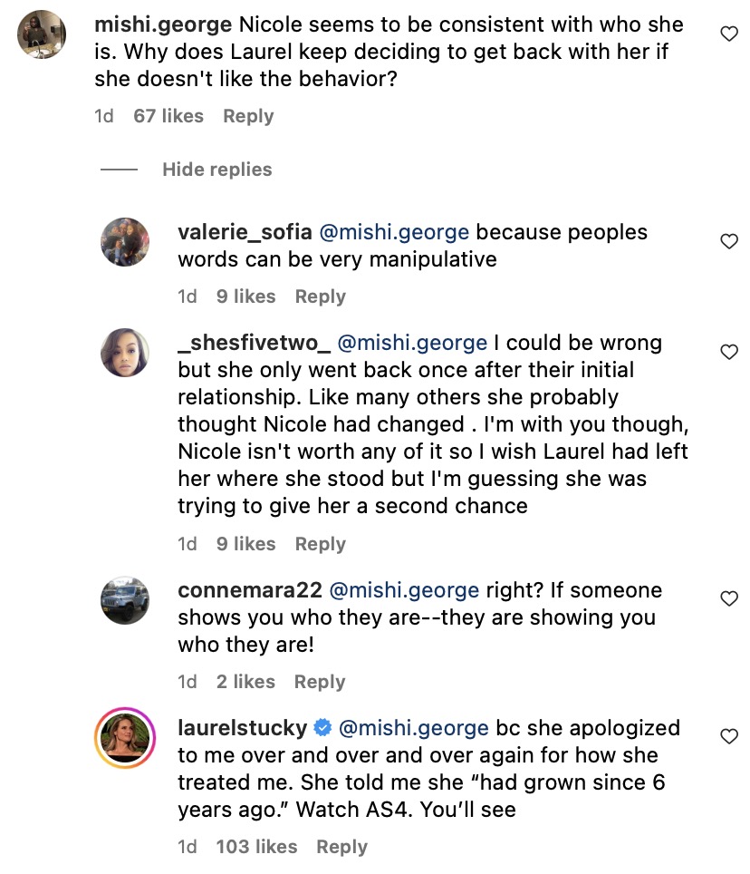Reply to valerie_sofia's comment
Viewport: 750px width, 874px height.
point(320,296)
